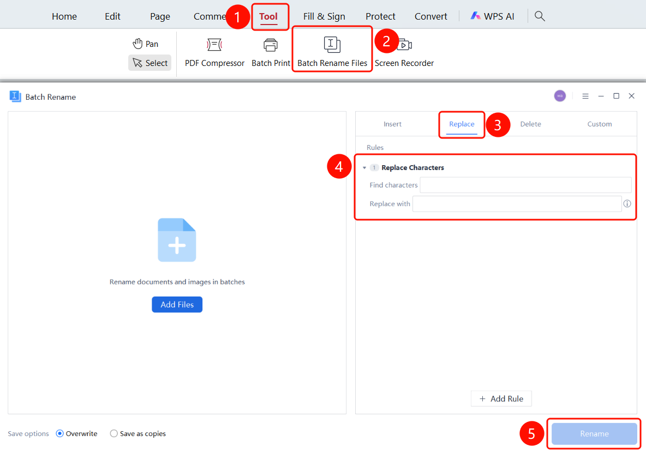Click the search magnifier icon

click(x=539, y=16)
